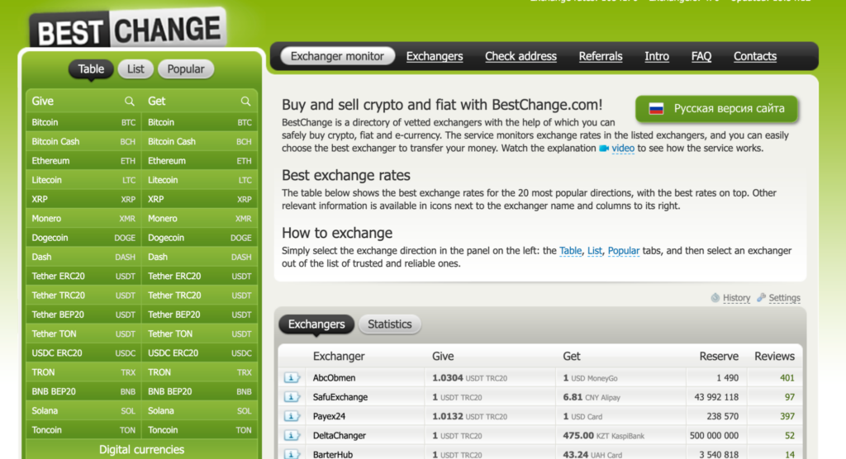This screenshot has width=846, height=459.
Task: Switch to the List tab
Action: 135,69
